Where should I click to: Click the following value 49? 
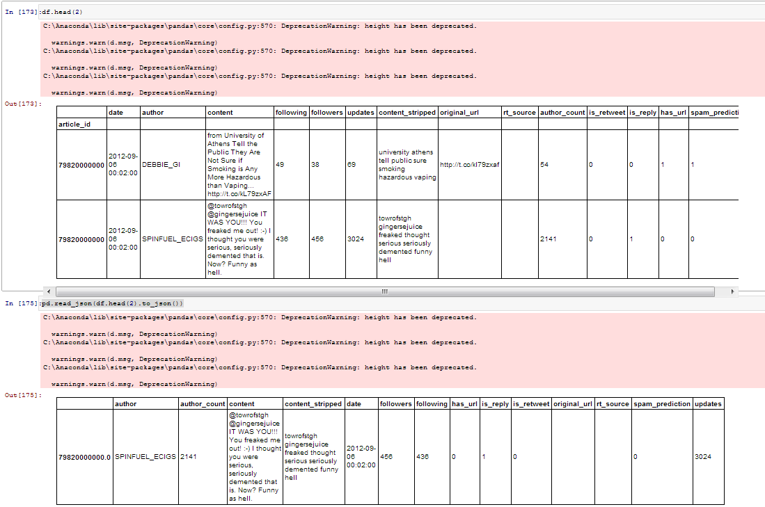[x=291, y=165]
